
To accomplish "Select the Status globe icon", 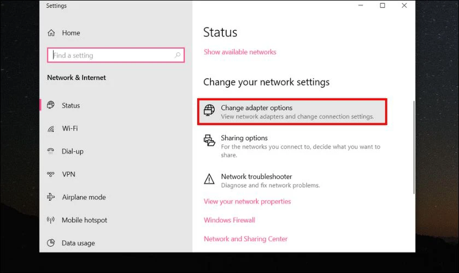I will pyautogui.click(x=51, y=105).
